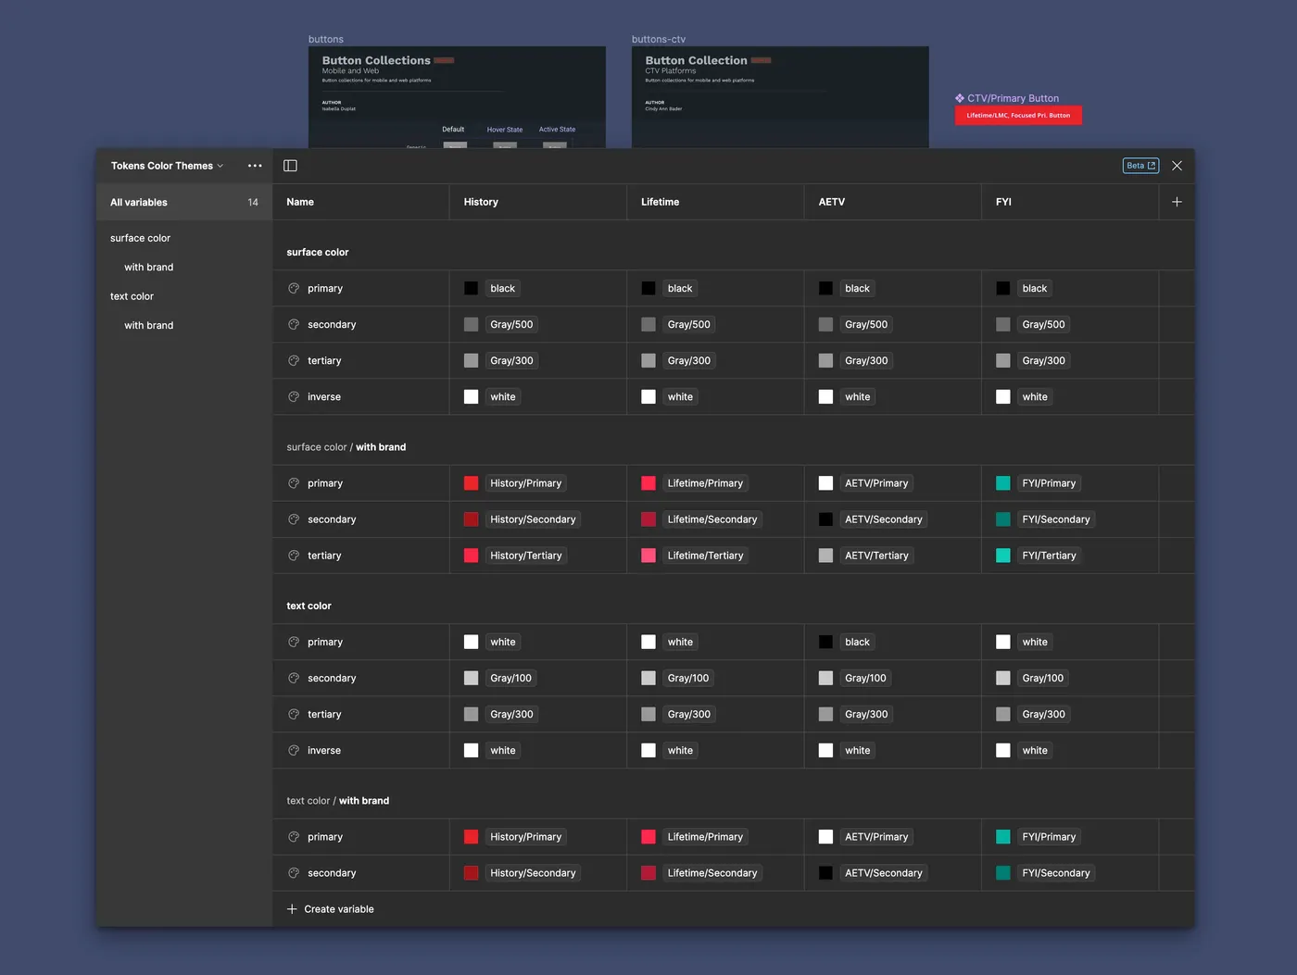Click the buttons frame label on canvas
Screen dimensions: 1297x975
pyautogui.click(x=326, y=39)
